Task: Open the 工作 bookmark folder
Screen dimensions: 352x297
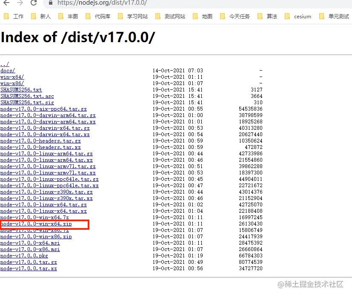Action: [14, 17]
